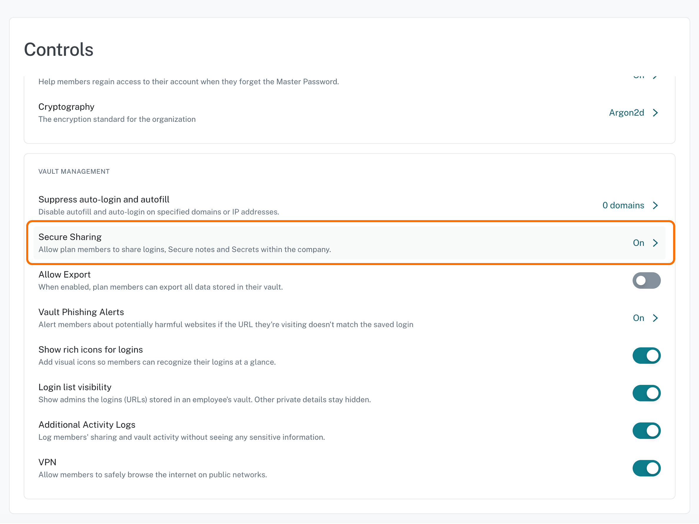Viewport: 699px width, 524px height.
Task: Click 'Allow plan members to share logins' description
Action: coord(185,250)
